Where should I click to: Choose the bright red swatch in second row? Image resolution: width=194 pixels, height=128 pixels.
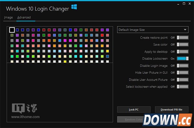pos(102,35)
